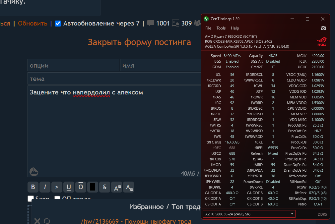Screen dimensions: 335x224
Task: Maximize the ZenTimings window
Action: tap(307, 19)
